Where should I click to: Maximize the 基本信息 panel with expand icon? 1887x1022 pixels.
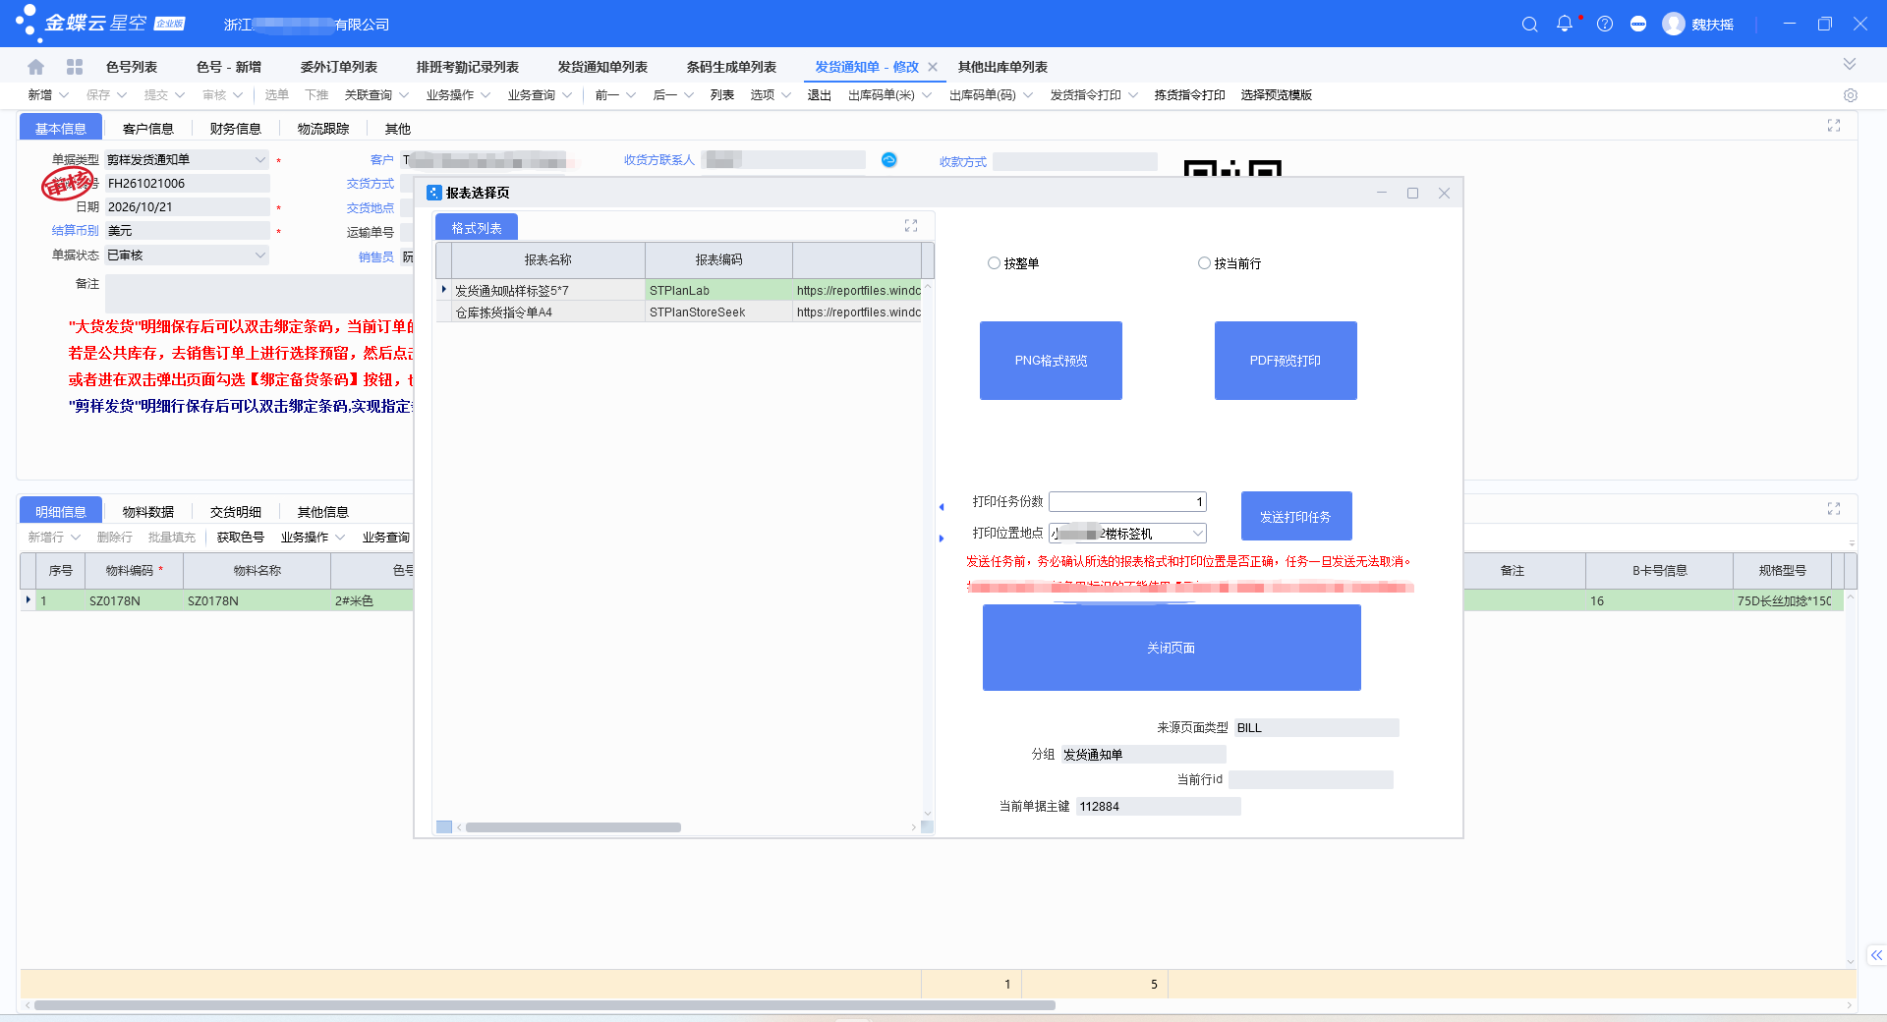coord(1834,126)
